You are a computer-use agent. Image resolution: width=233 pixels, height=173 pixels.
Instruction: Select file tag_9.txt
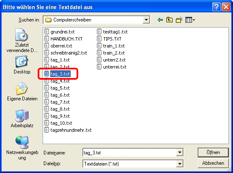click(x=57, y=116)
